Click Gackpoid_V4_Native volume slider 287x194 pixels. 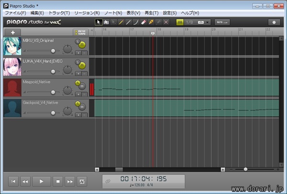[x=44, y=113]
